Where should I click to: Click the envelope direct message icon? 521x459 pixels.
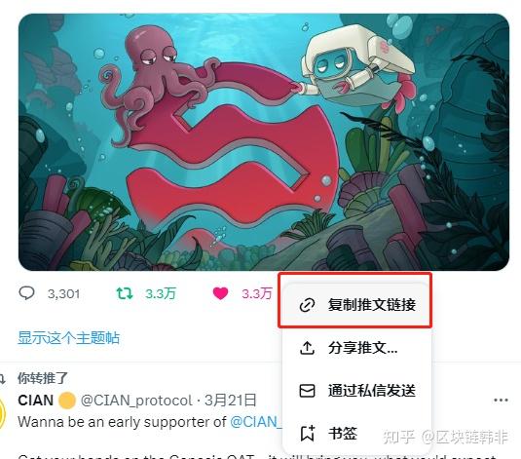[307, 391]
